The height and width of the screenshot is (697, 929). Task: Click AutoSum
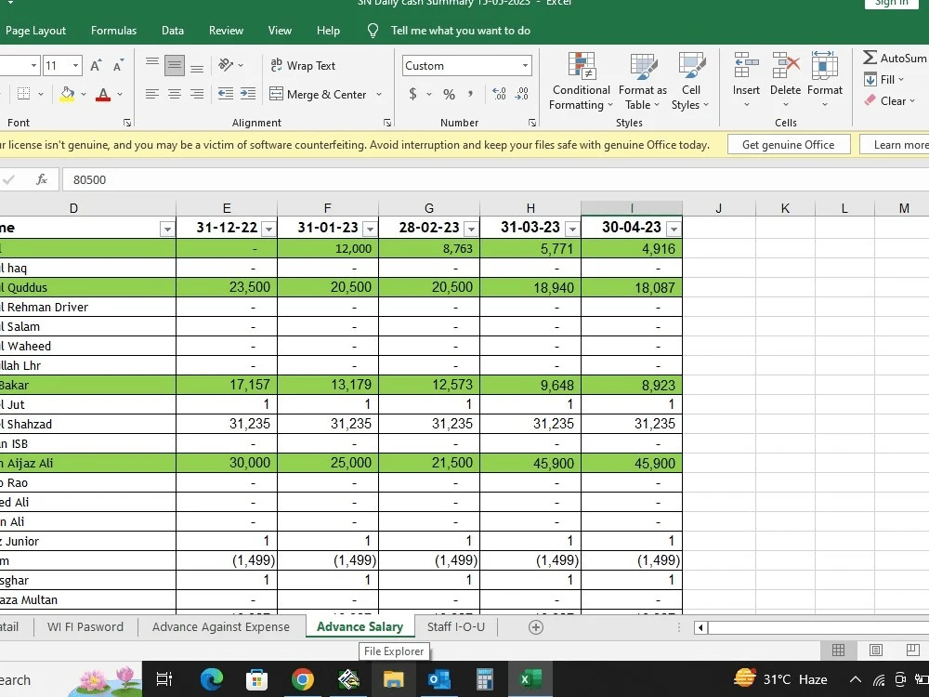895,58
